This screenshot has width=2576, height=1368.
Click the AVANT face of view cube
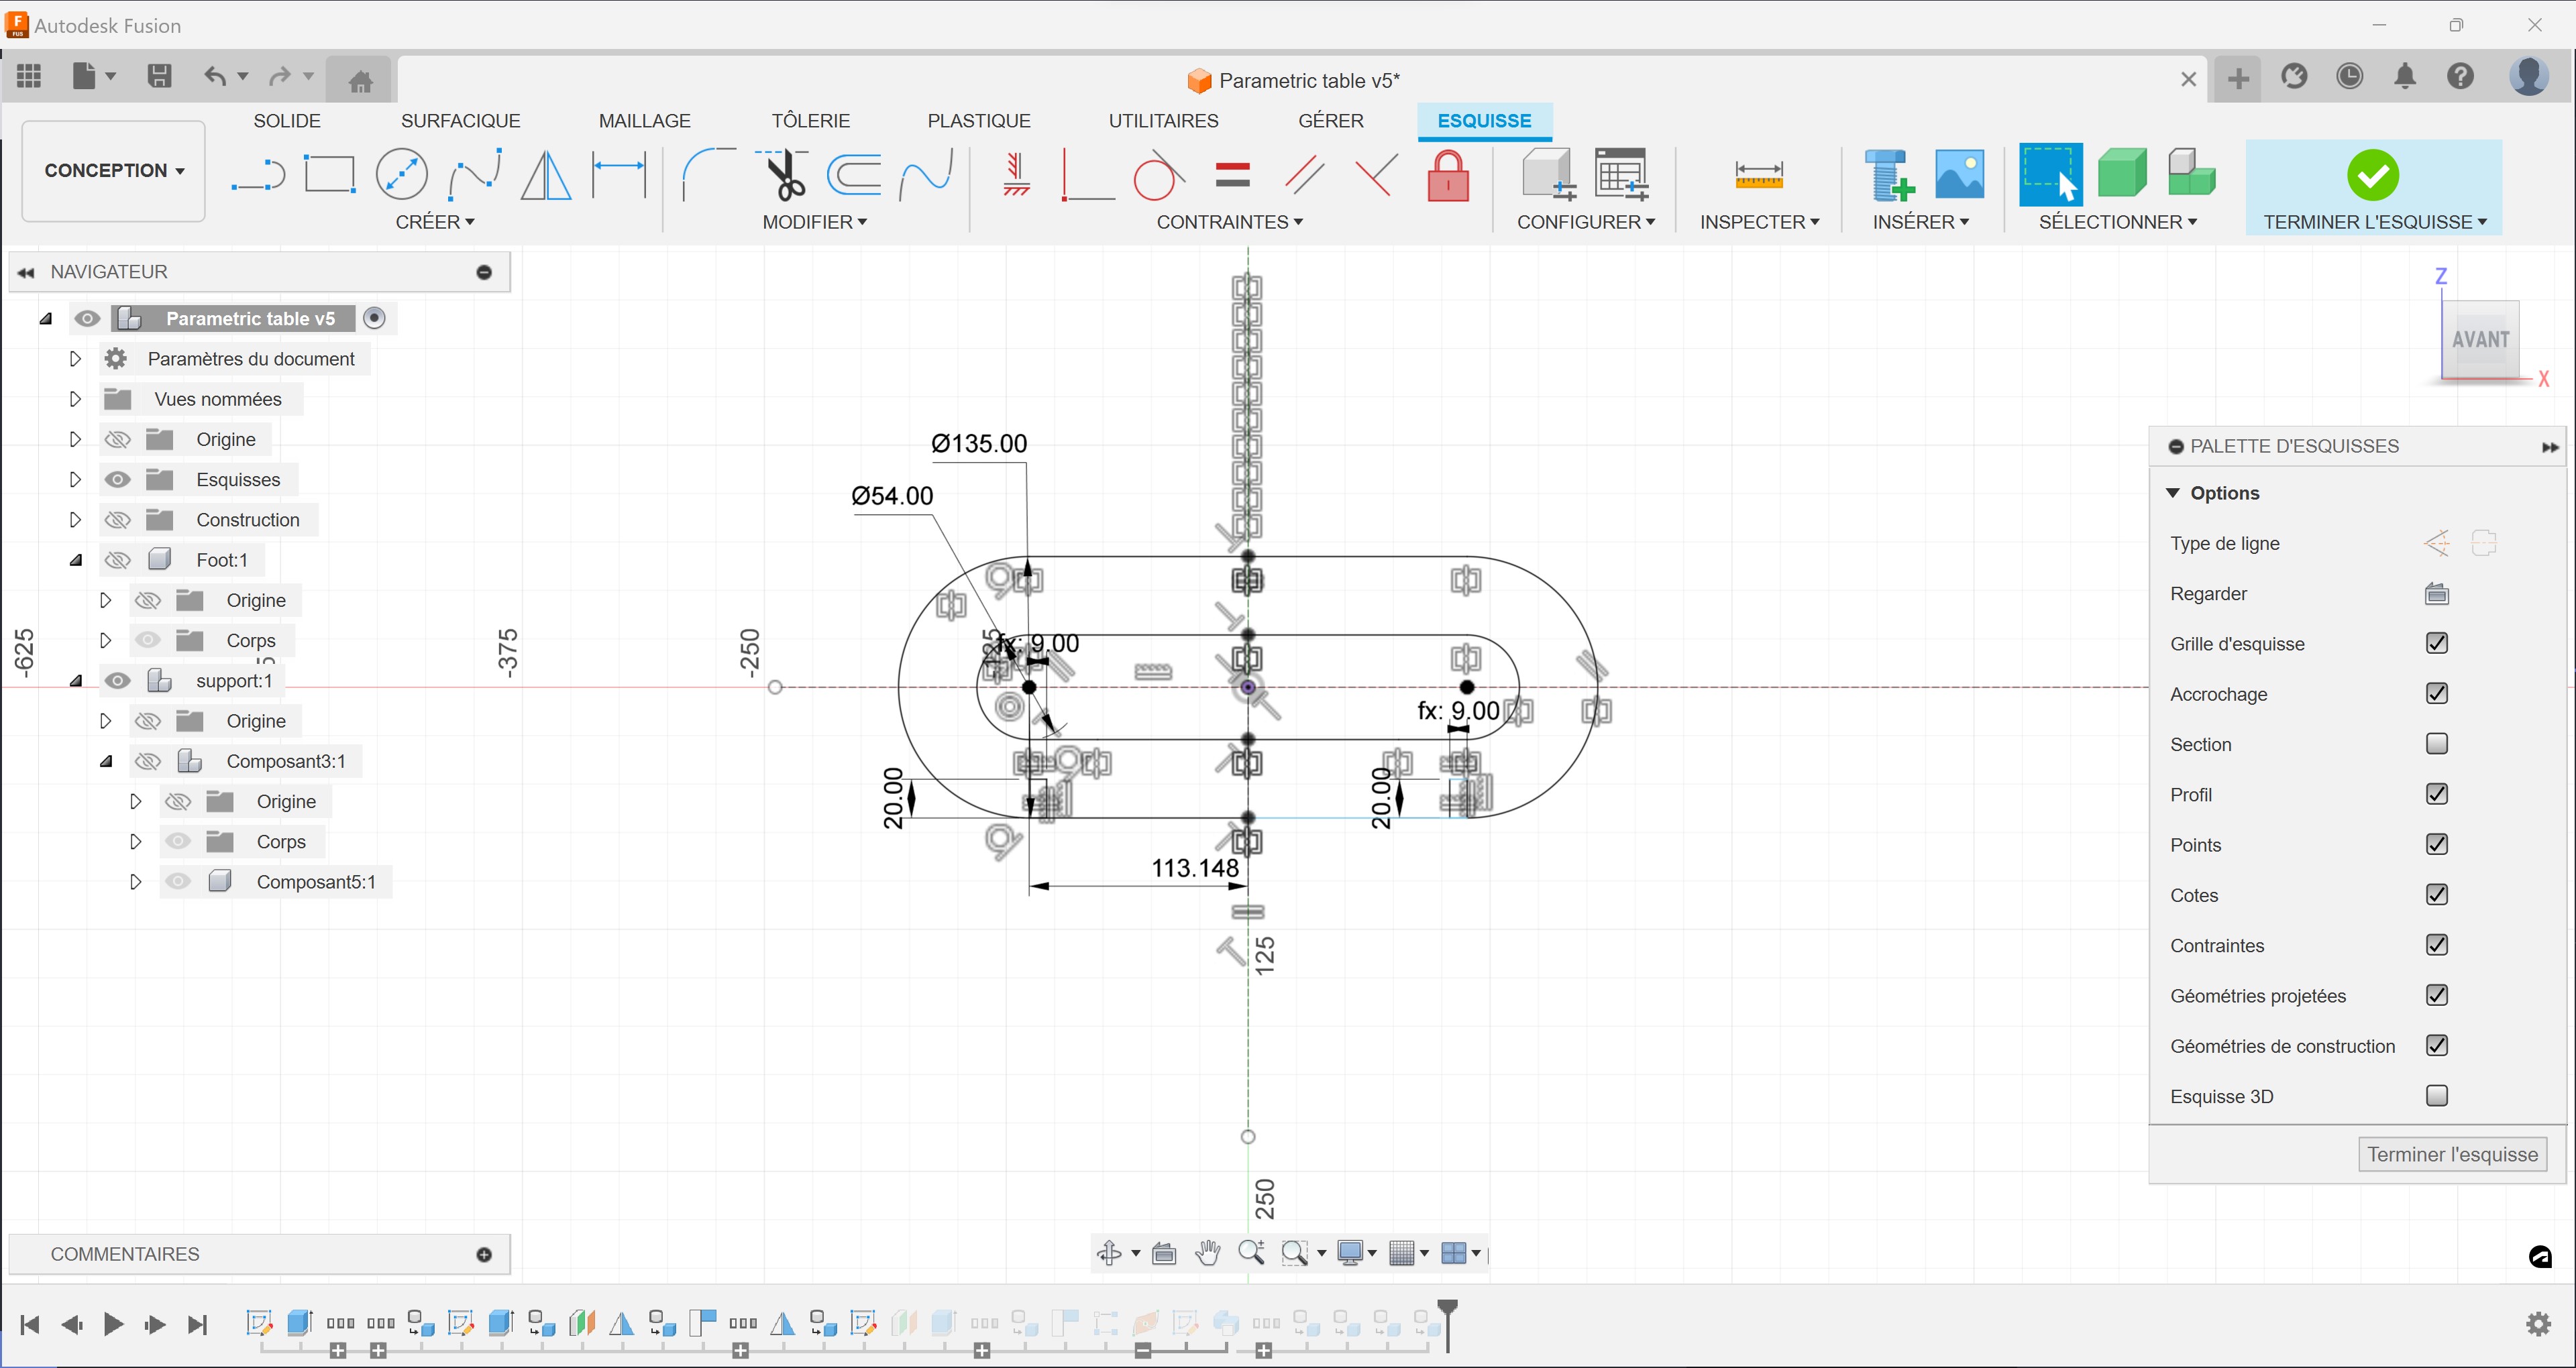click(x=2480, y=340)
